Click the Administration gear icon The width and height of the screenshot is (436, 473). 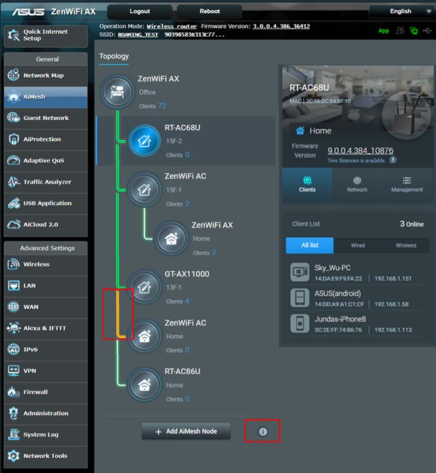[x=13, y=413]
